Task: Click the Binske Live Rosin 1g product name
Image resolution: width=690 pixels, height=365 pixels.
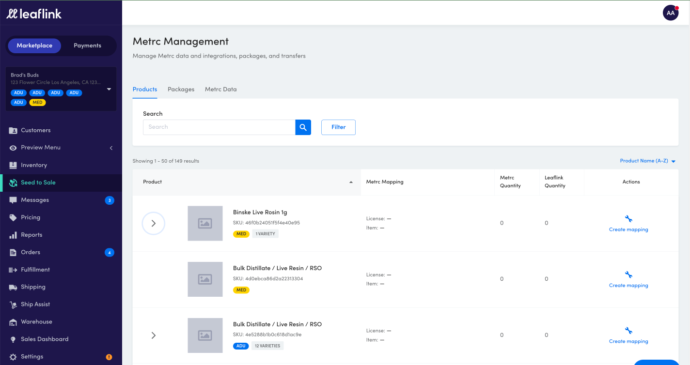Action: click(x=260, y=212)
